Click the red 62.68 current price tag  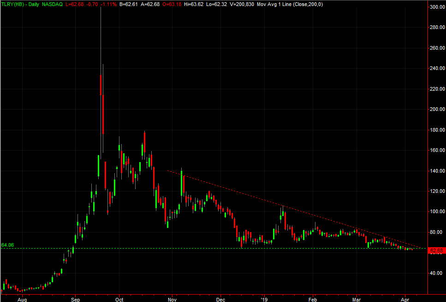(436, 250)
